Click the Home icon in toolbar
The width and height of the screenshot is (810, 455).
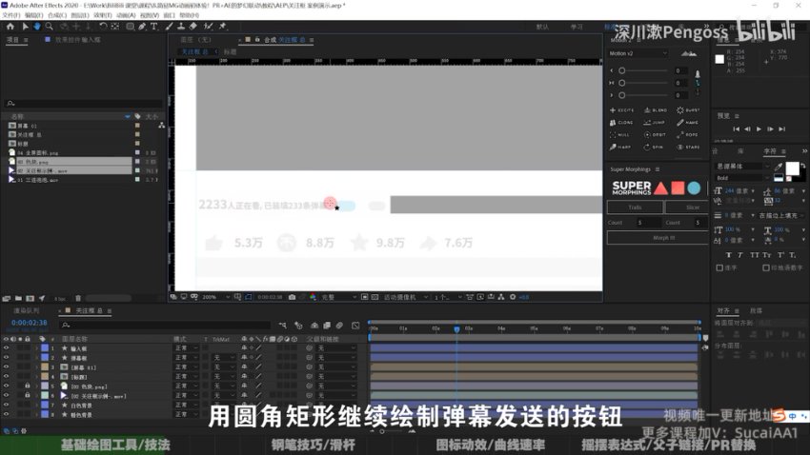point(10,26)
